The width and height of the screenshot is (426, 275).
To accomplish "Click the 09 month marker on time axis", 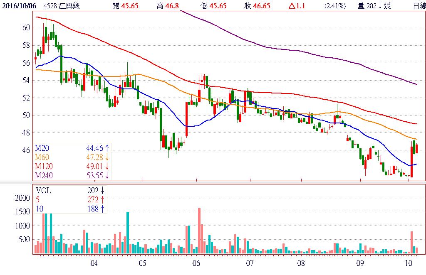I will click(x=360, y=263).
